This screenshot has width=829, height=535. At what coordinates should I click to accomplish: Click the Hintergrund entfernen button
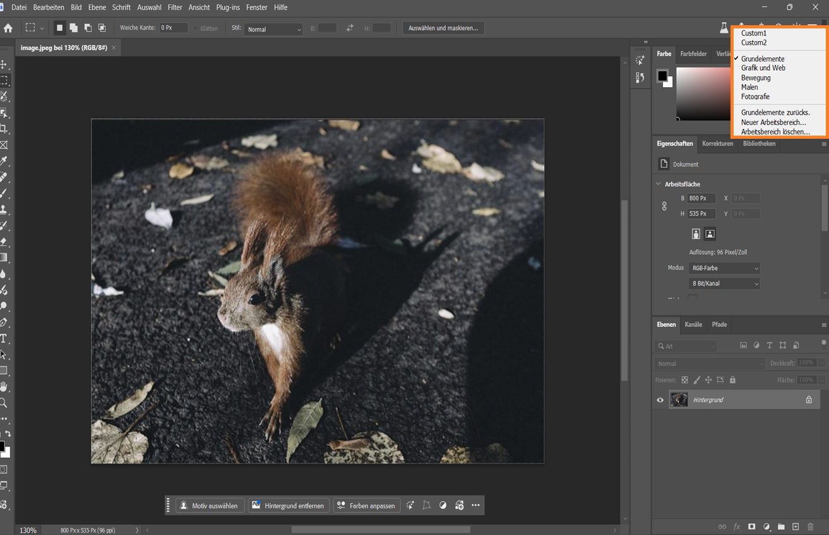point(289,505)
